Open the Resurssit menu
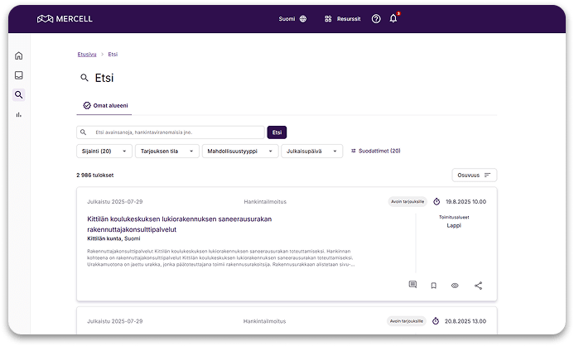The image size is (574, 346). [x=343, y=19]
